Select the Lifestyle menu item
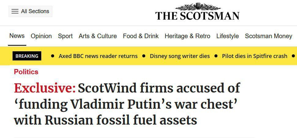The image size is (297, 138). tap(228, 36)
